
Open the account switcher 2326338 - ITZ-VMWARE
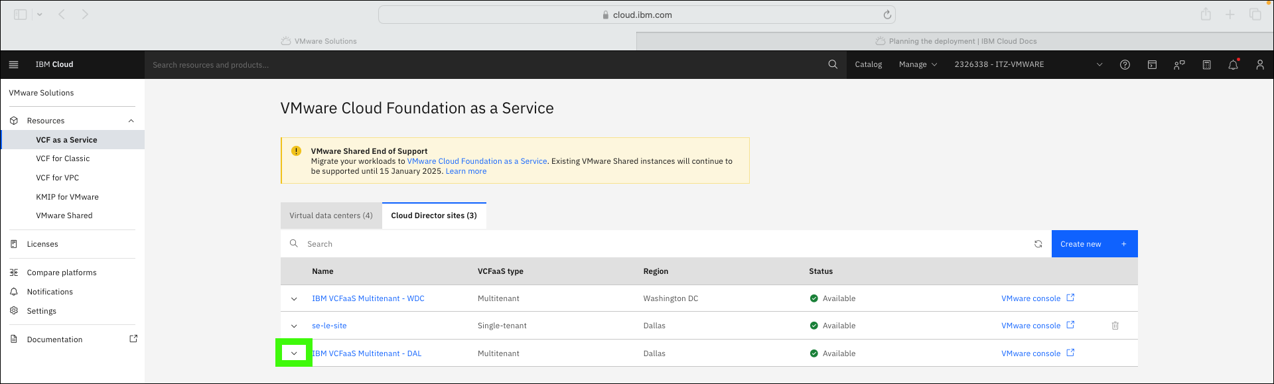click(1028, 64)
